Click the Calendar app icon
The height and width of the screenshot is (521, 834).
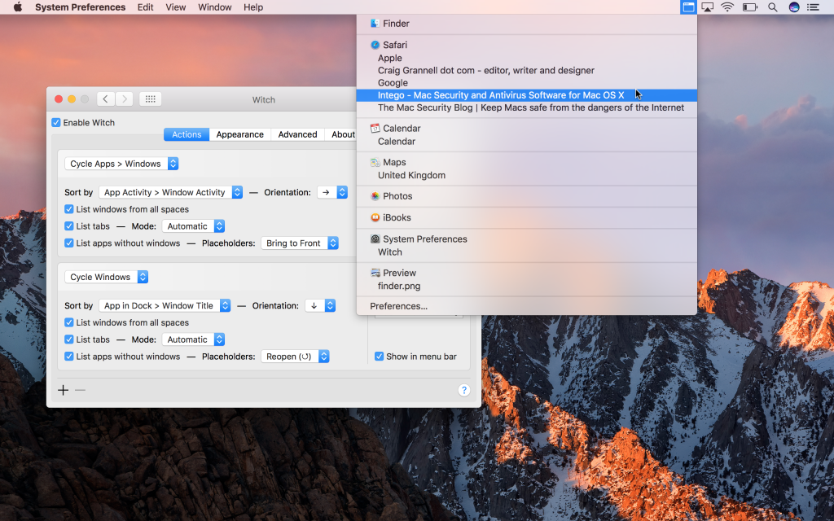375,128
